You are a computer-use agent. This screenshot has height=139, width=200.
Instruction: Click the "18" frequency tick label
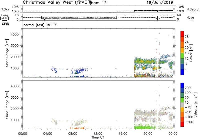17,15
